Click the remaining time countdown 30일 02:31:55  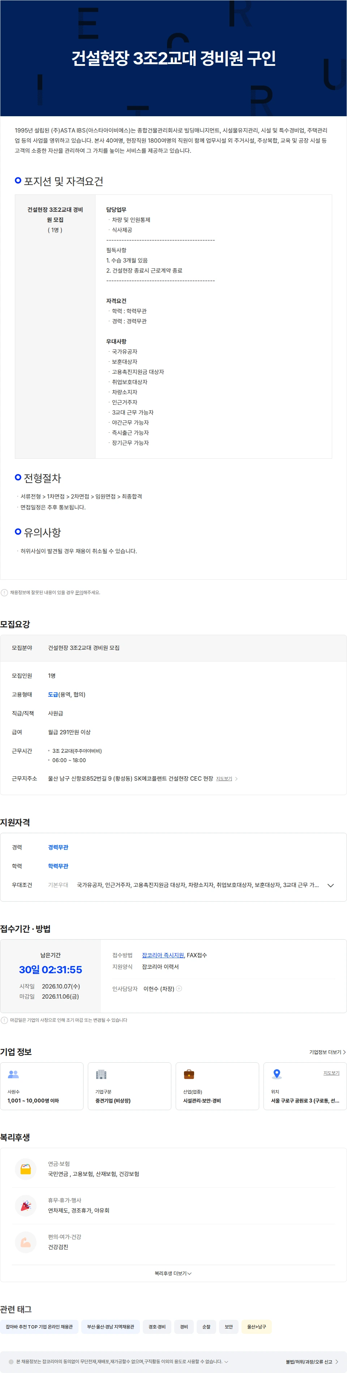tap(51, 969)
